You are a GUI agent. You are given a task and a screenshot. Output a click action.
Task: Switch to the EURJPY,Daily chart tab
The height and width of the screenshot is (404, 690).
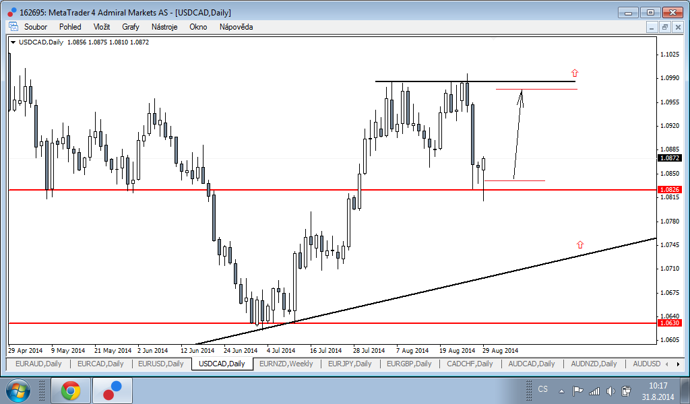(x=350, y=364)
